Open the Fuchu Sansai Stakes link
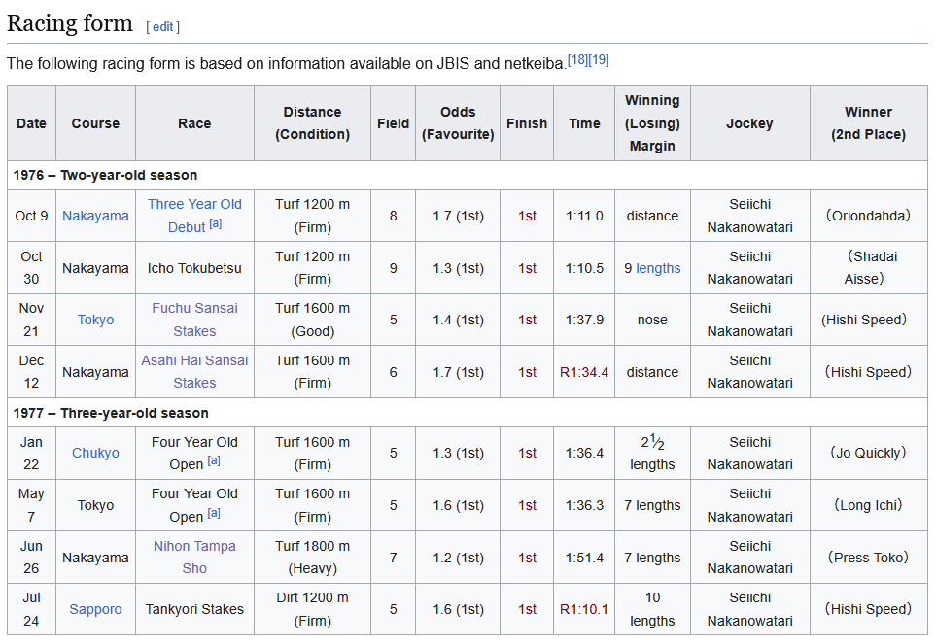The height and width of the screenshot is (644, 936). [194, 320]
